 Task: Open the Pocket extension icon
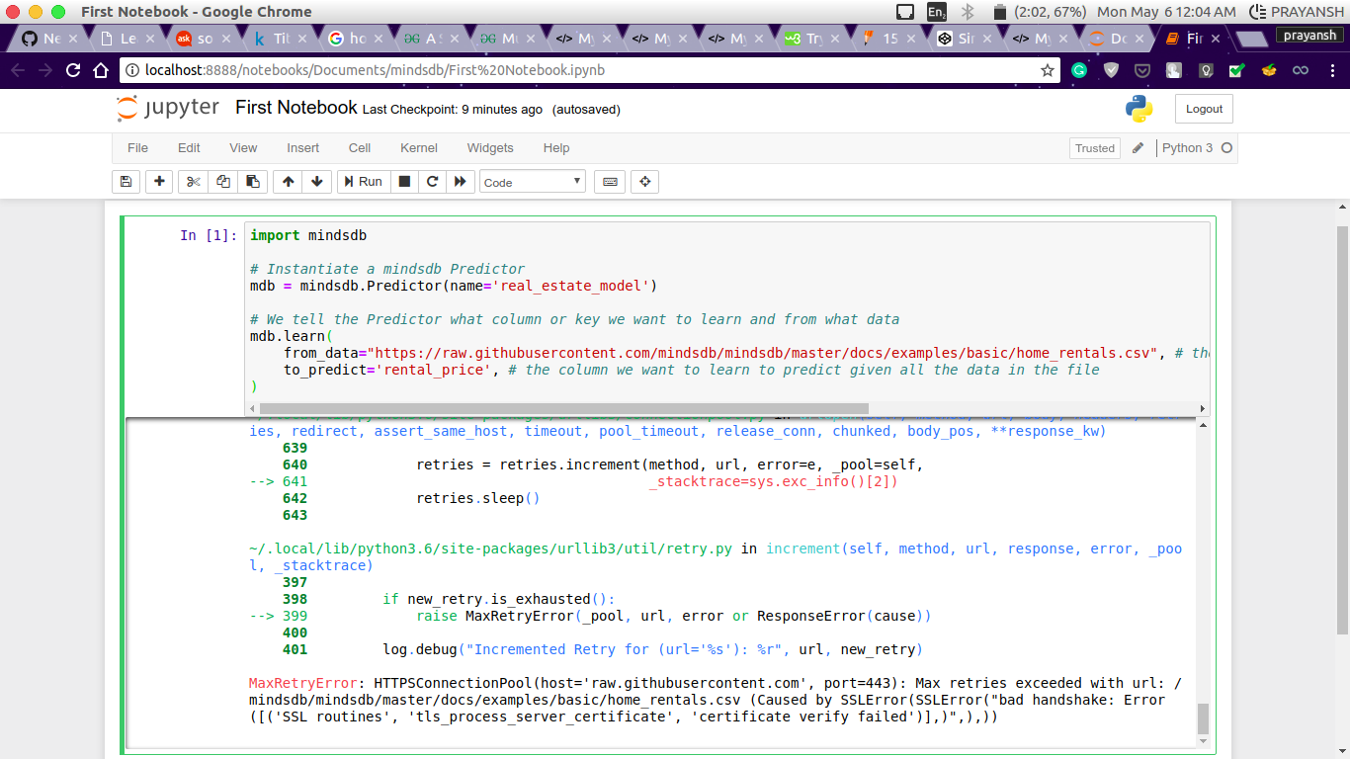tap(1142, 70)
